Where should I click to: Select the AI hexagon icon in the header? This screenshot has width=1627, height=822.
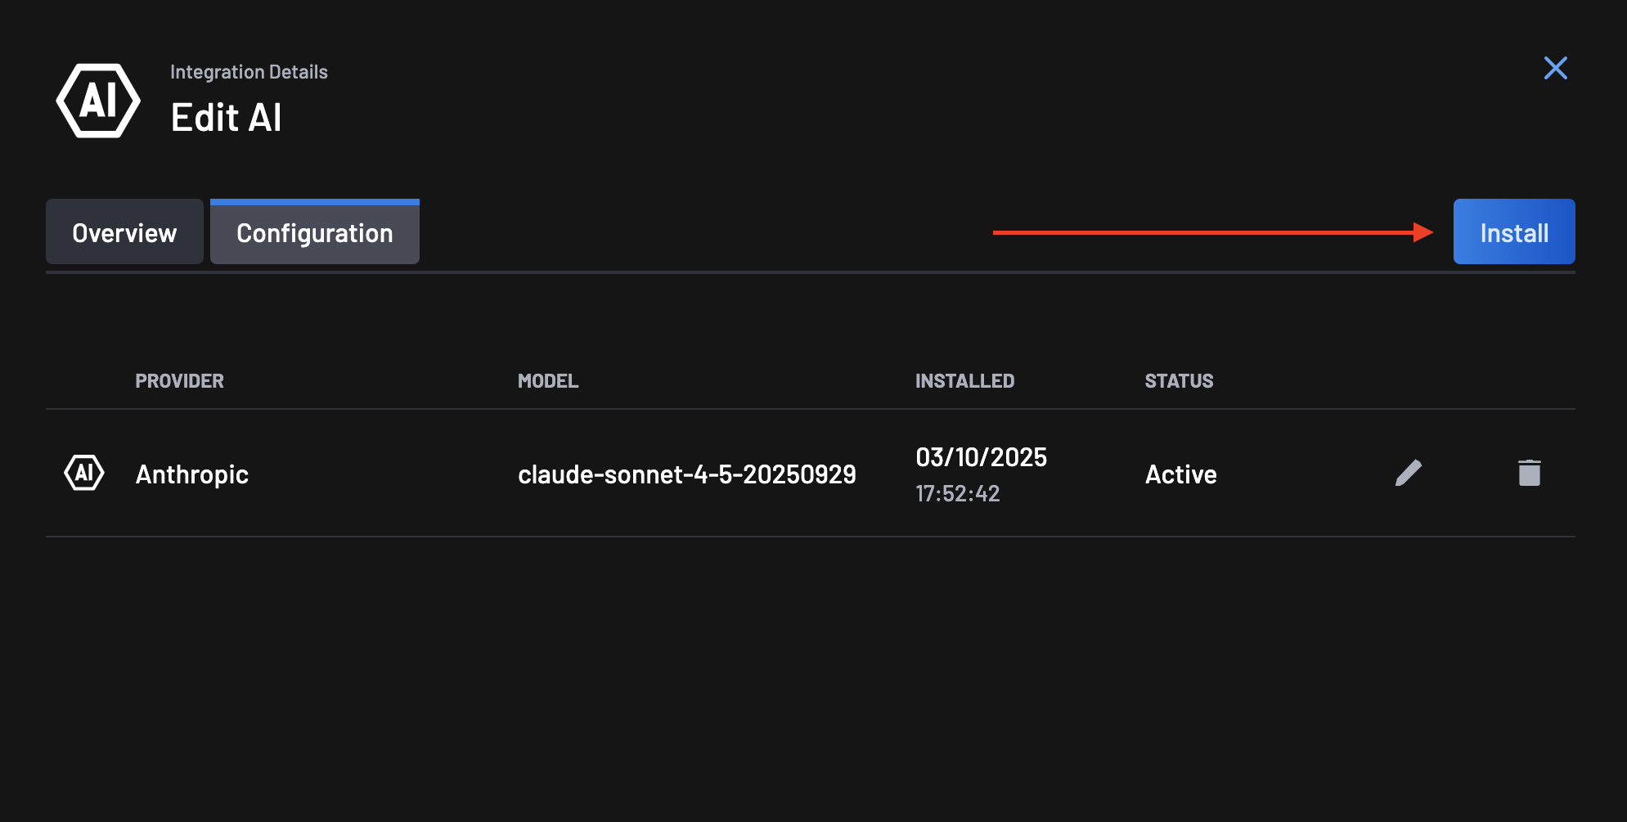click(98, 101)
